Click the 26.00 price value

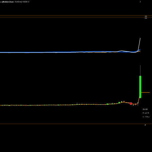(145, 109)
